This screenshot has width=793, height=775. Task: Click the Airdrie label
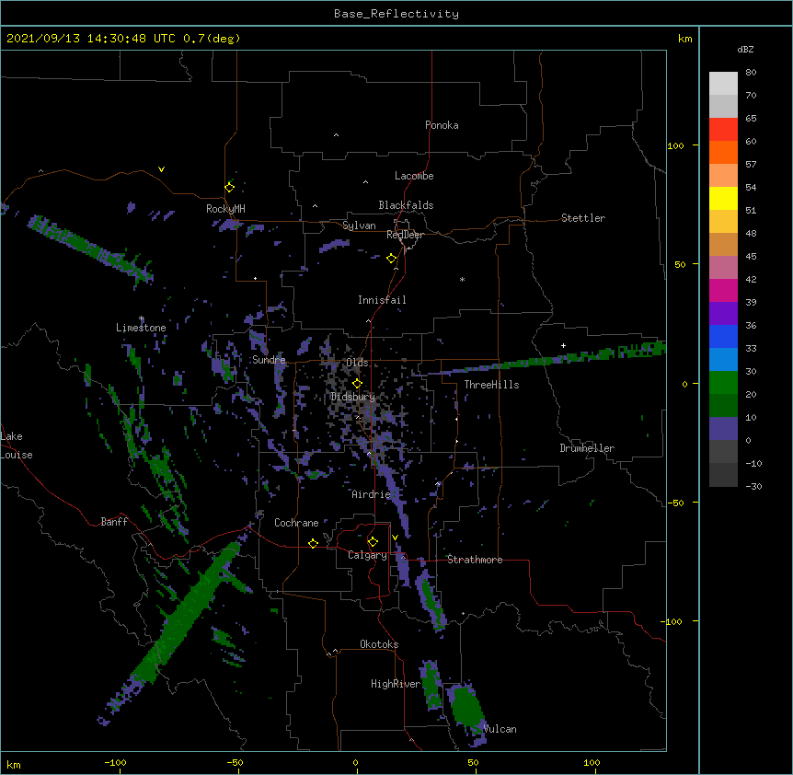(x=372, y=494)
